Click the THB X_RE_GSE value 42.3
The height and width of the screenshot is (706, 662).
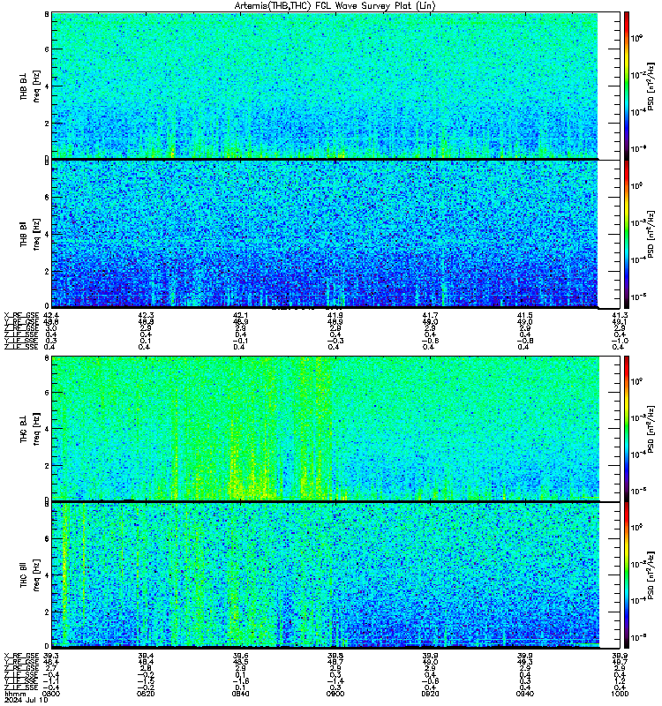146,315
